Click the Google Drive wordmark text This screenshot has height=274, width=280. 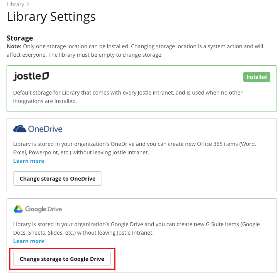(x=43, y=209)
